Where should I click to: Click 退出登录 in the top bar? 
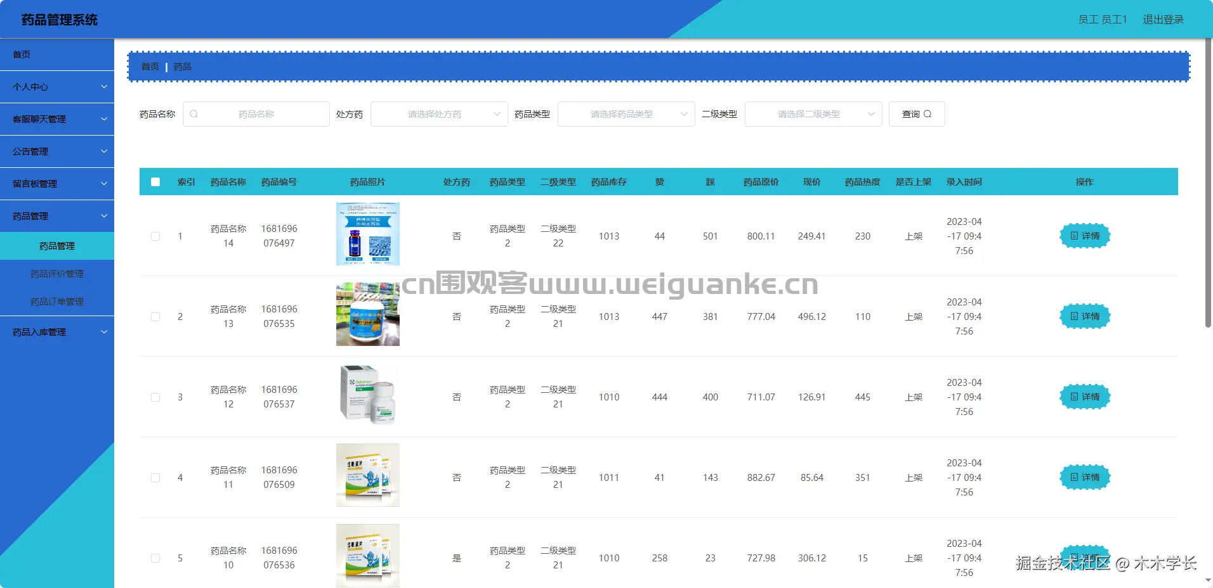tap(1164, 20)
